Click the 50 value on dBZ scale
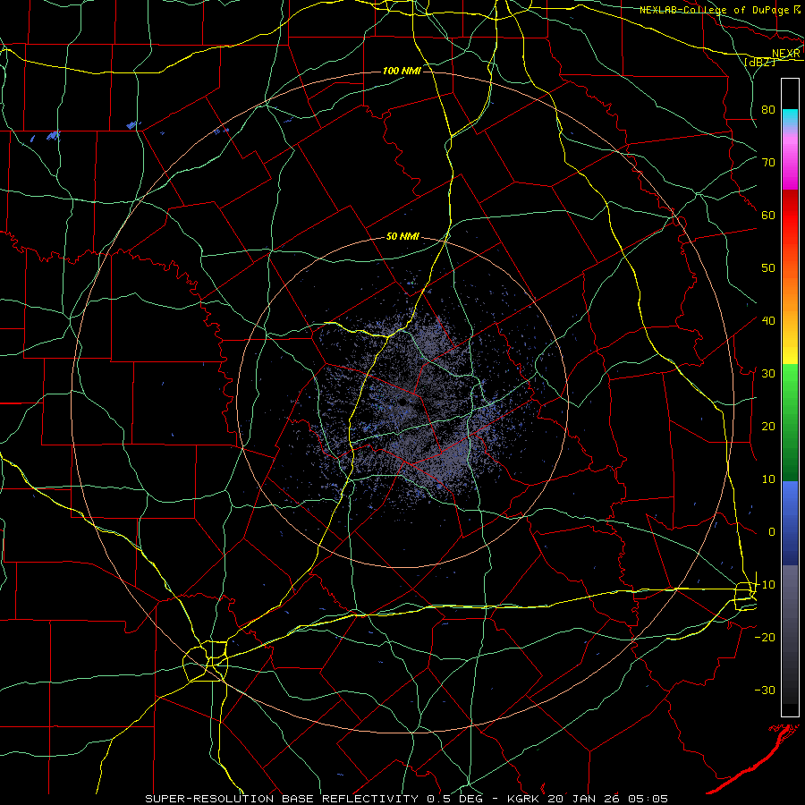The height and width of the screenshot is (805, 805). click(768, 268)
